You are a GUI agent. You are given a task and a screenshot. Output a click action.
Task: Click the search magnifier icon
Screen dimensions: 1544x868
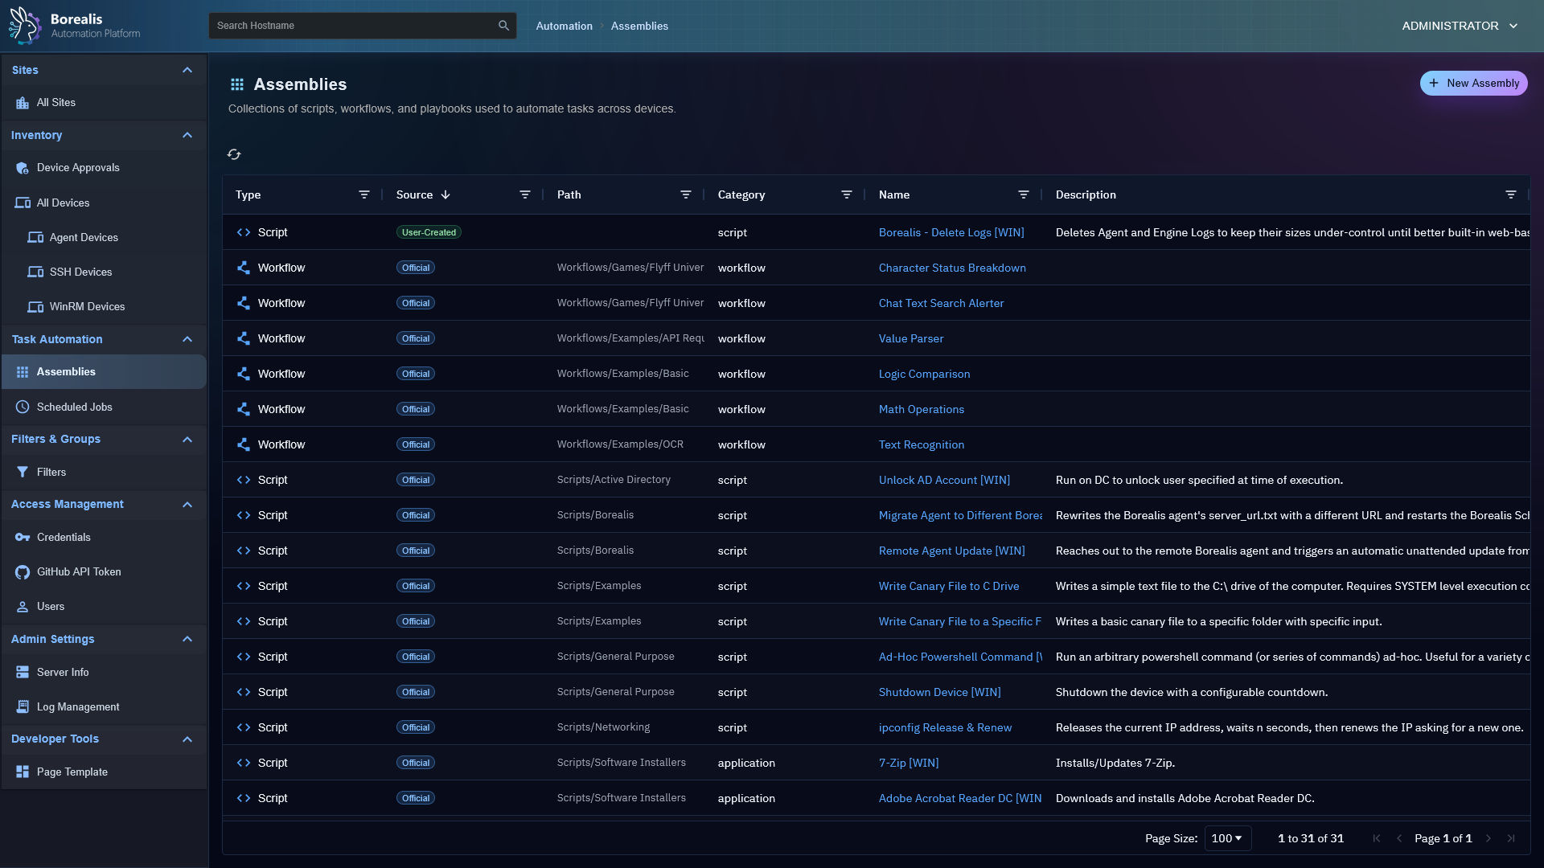click(x=503, y=26)
